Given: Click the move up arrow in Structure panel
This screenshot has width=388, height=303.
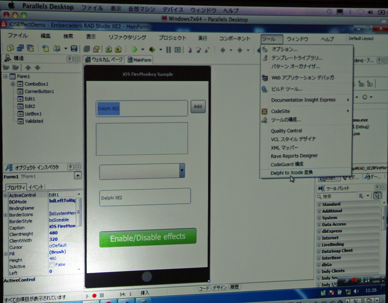Looking at the screenshot, I should click(x=28, y=67).
